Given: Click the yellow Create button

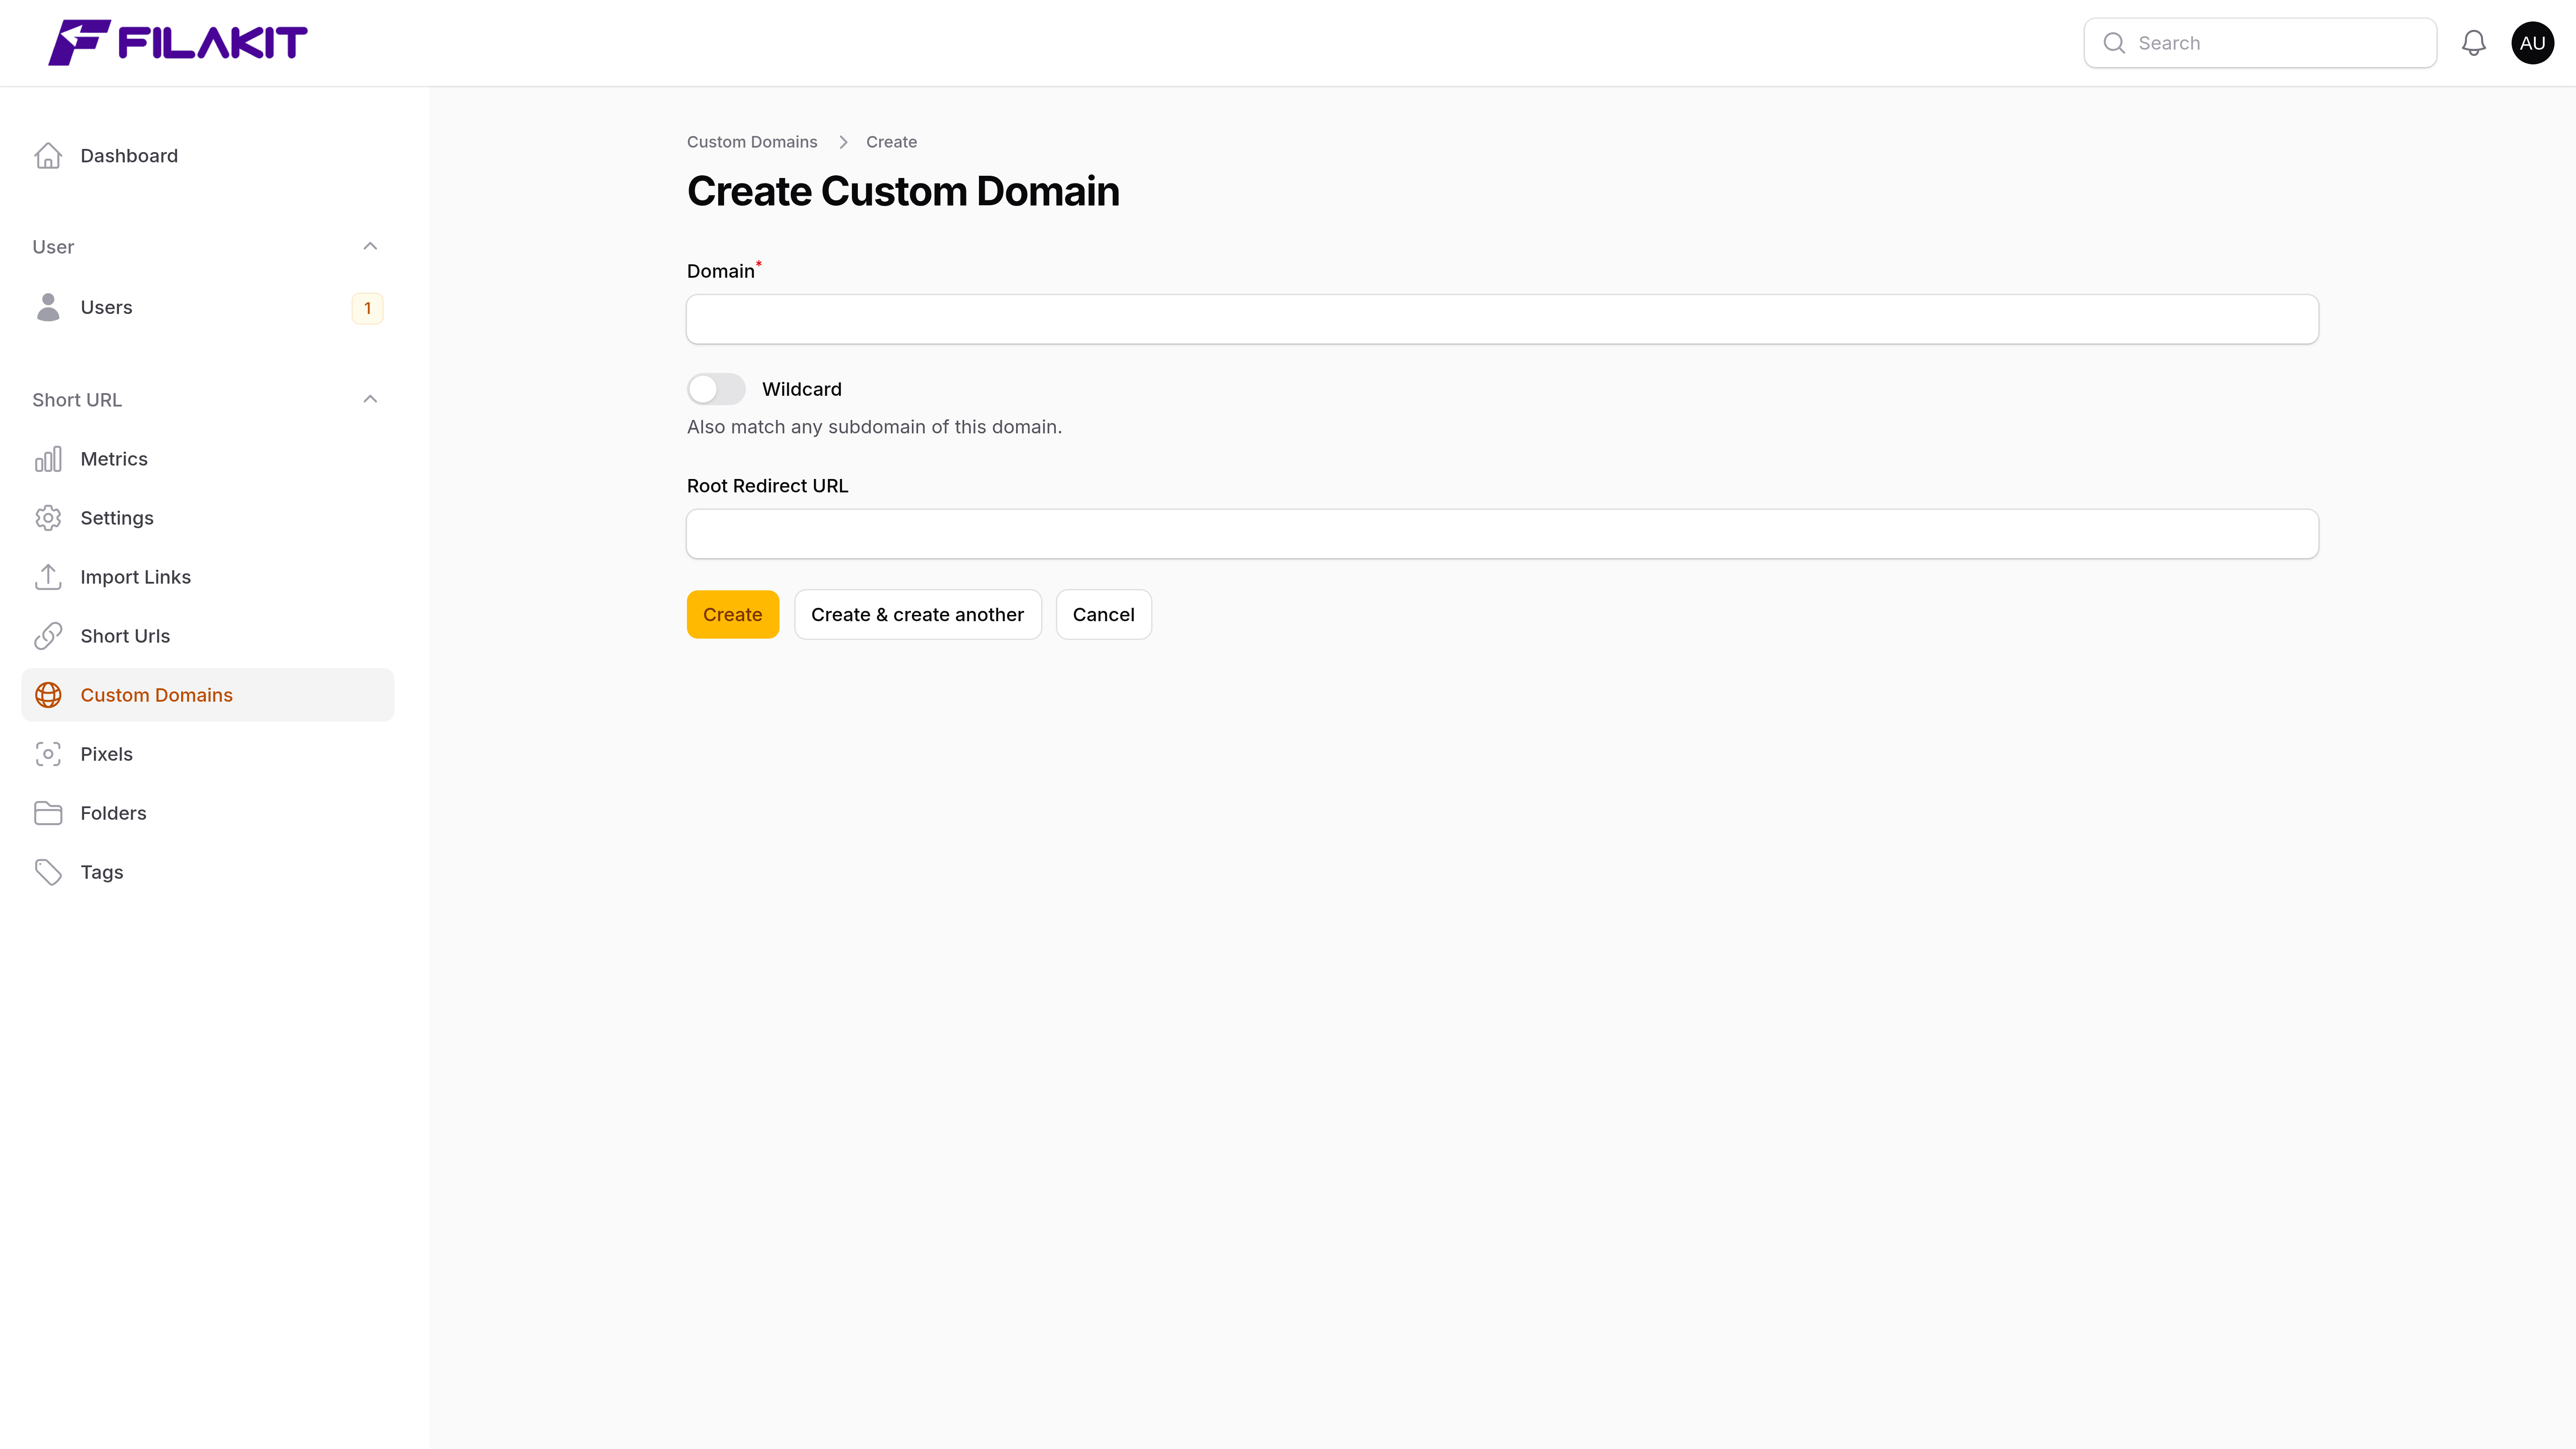Looking at the screenshot, I should point(732,614).
